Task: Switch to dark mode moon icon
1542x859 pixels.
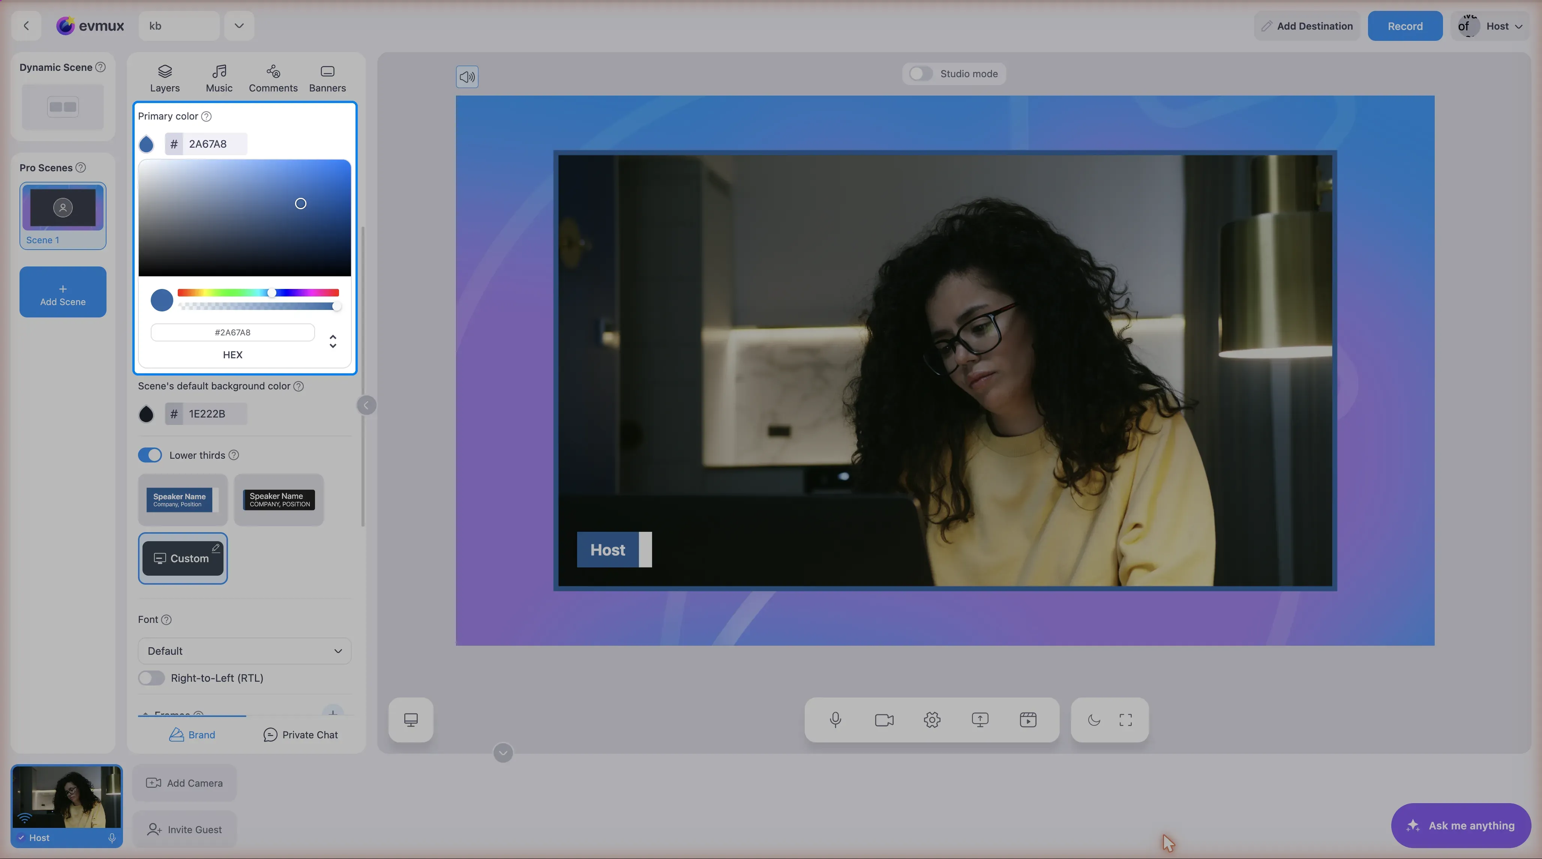Action: point(1093,720)
